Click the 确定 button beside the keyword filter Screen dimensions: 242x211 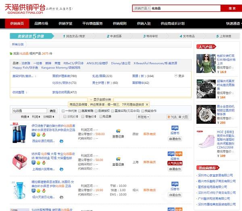52,111
